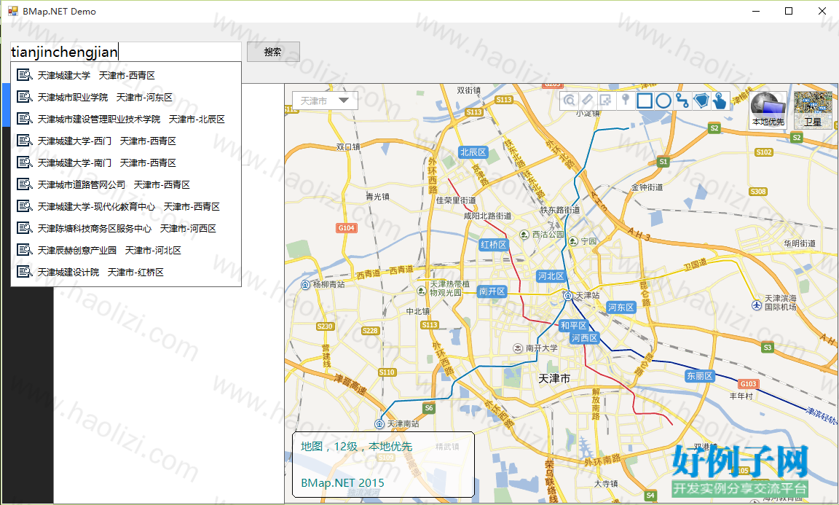Click the 河东区 district label on map
The image size is (839, 505).
(x=621, y=308)
